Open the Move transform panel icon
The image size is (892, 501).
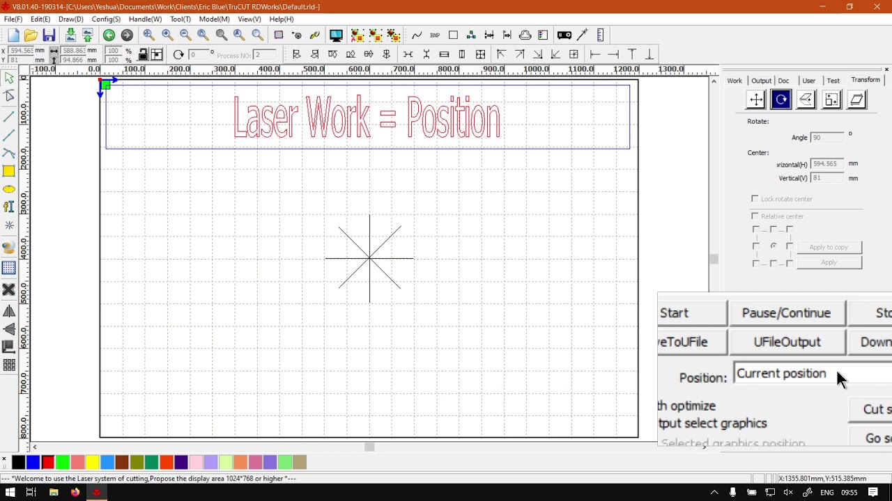pos(755,100)
